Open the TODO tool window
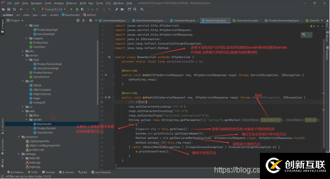Viewport: 330px width, 179px height. [x=33, y=172]
